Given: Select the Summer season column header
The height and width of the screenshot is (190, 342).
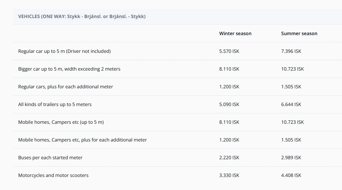Looking at the screenshot, I should tap(299, 33).
